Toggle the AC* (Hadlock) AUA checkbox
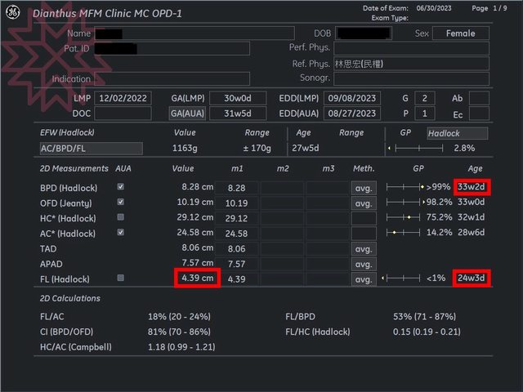The height and width of the screenshot is (392, 523). pyautogui.click(x=121, y=233)
